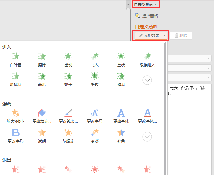Expand more 强调 emphasis effects
The width and height of the screenshot is (214, 175).
147,137
